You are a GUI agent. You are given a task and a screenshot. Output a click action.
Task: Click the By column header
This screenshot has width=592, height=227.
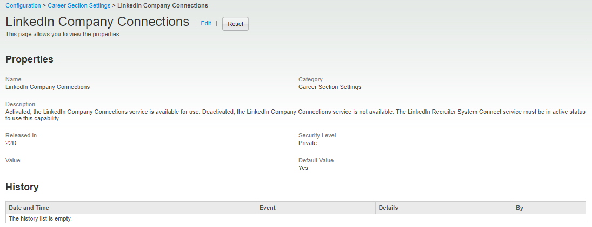click(x=520, y=208)
